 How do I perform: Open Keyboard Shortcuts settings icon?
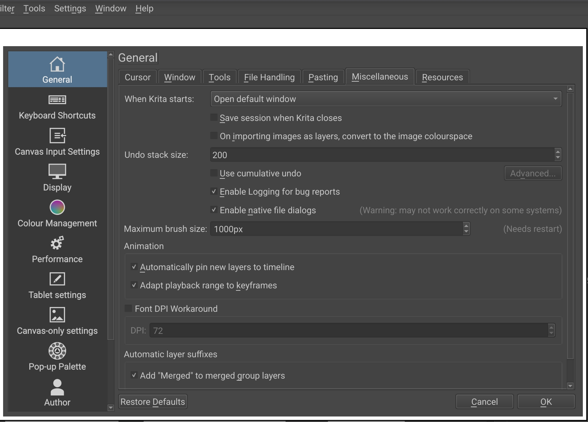pos(57,100)
